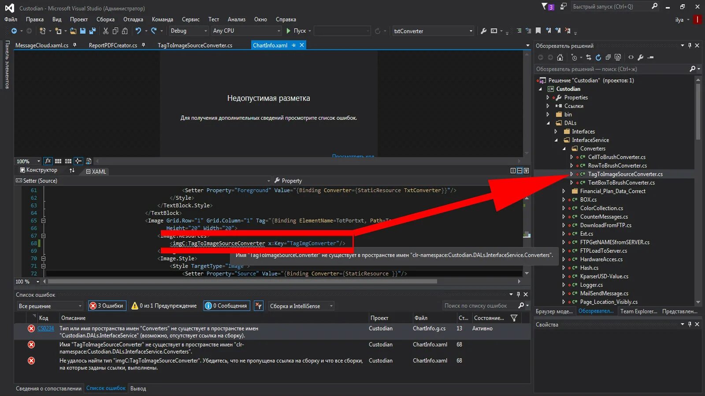This screenshot has width=705, height=396.
Task: Toggle the show snap grid button
Action: click(x=58, y=161)
